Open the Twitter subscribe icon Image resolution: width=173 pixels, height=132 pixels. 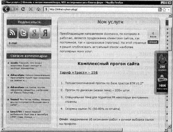tap(23, 33)
